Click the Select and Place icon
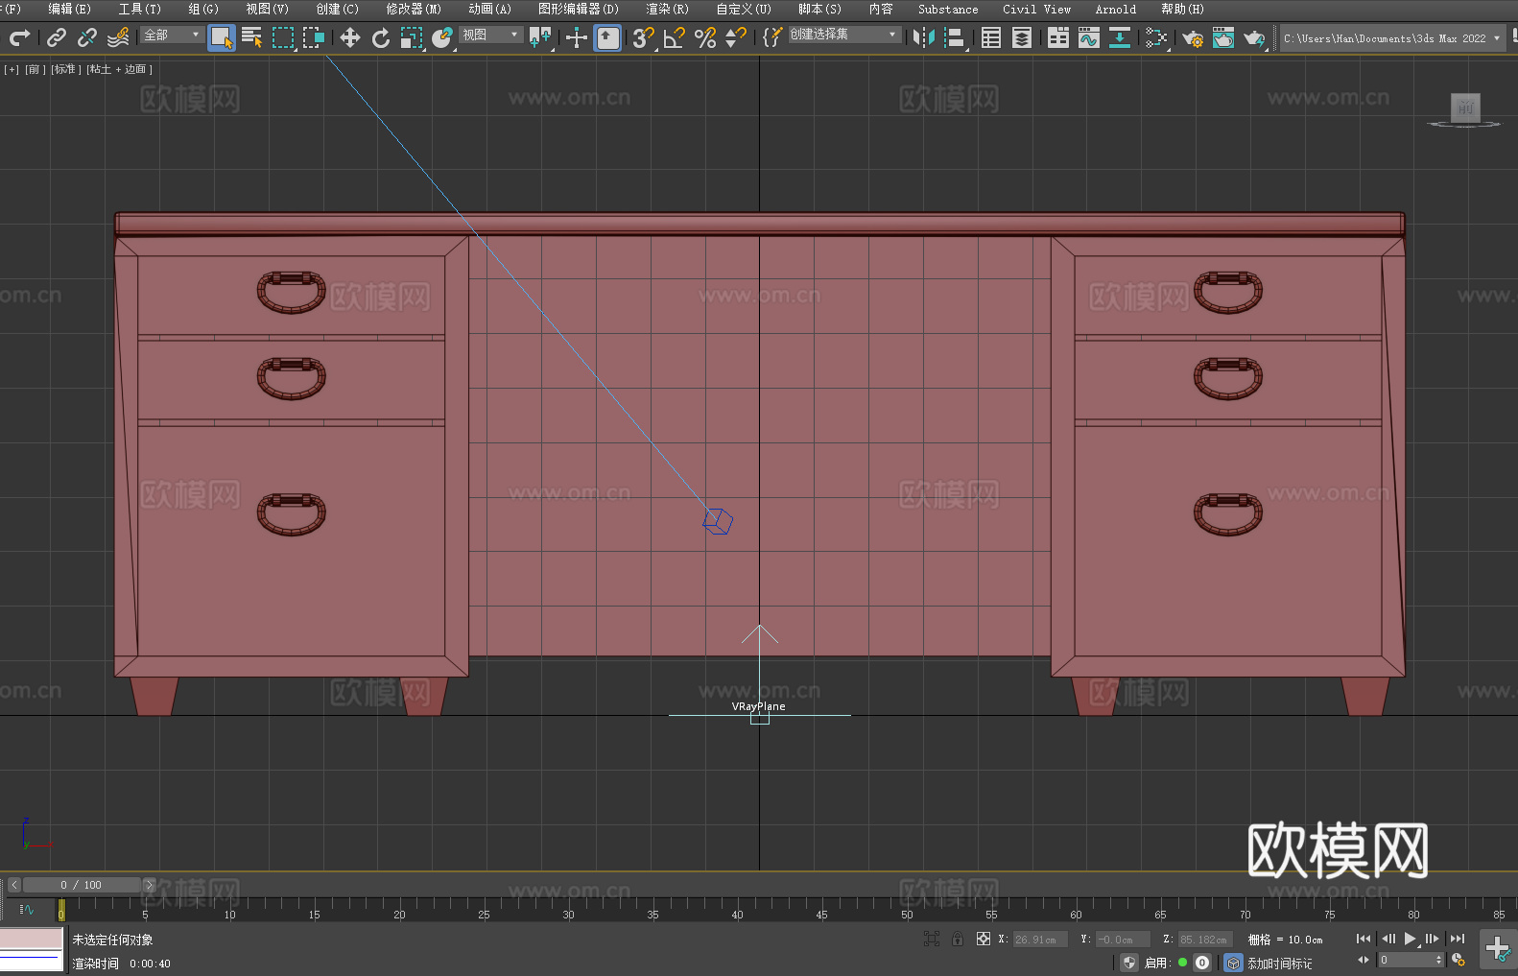 coord(442,37)
